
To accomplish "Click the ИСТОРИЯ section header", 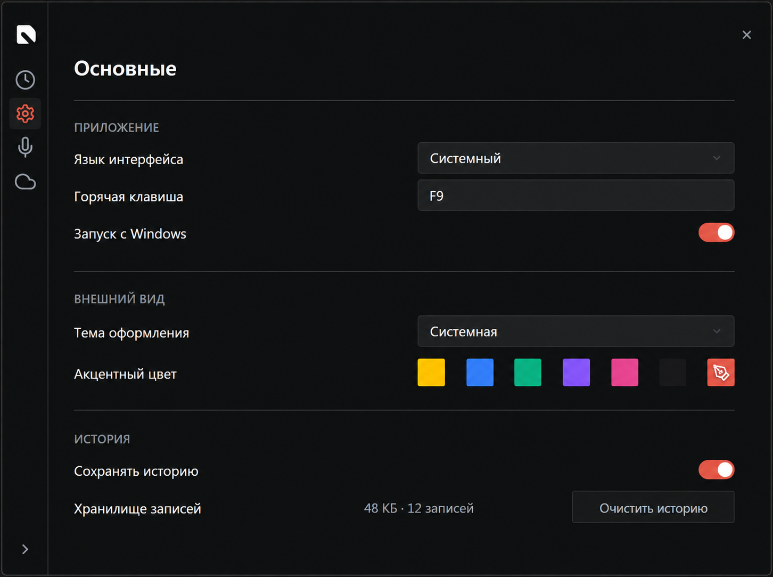I will coord(102,439).
